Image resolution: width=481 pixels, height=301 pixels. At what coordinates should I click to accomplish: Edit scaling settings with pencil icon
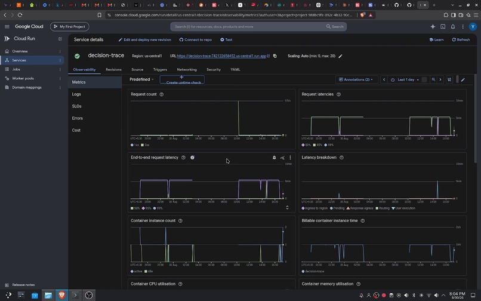pyautogui.click(x=340, y=56)
